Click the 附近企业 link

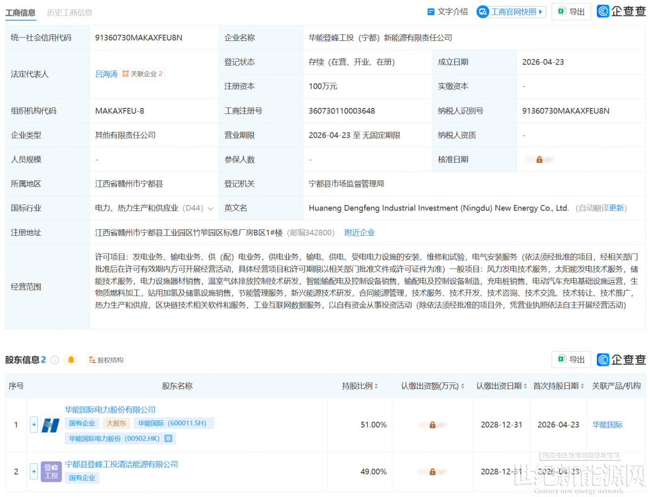point(359,233)
